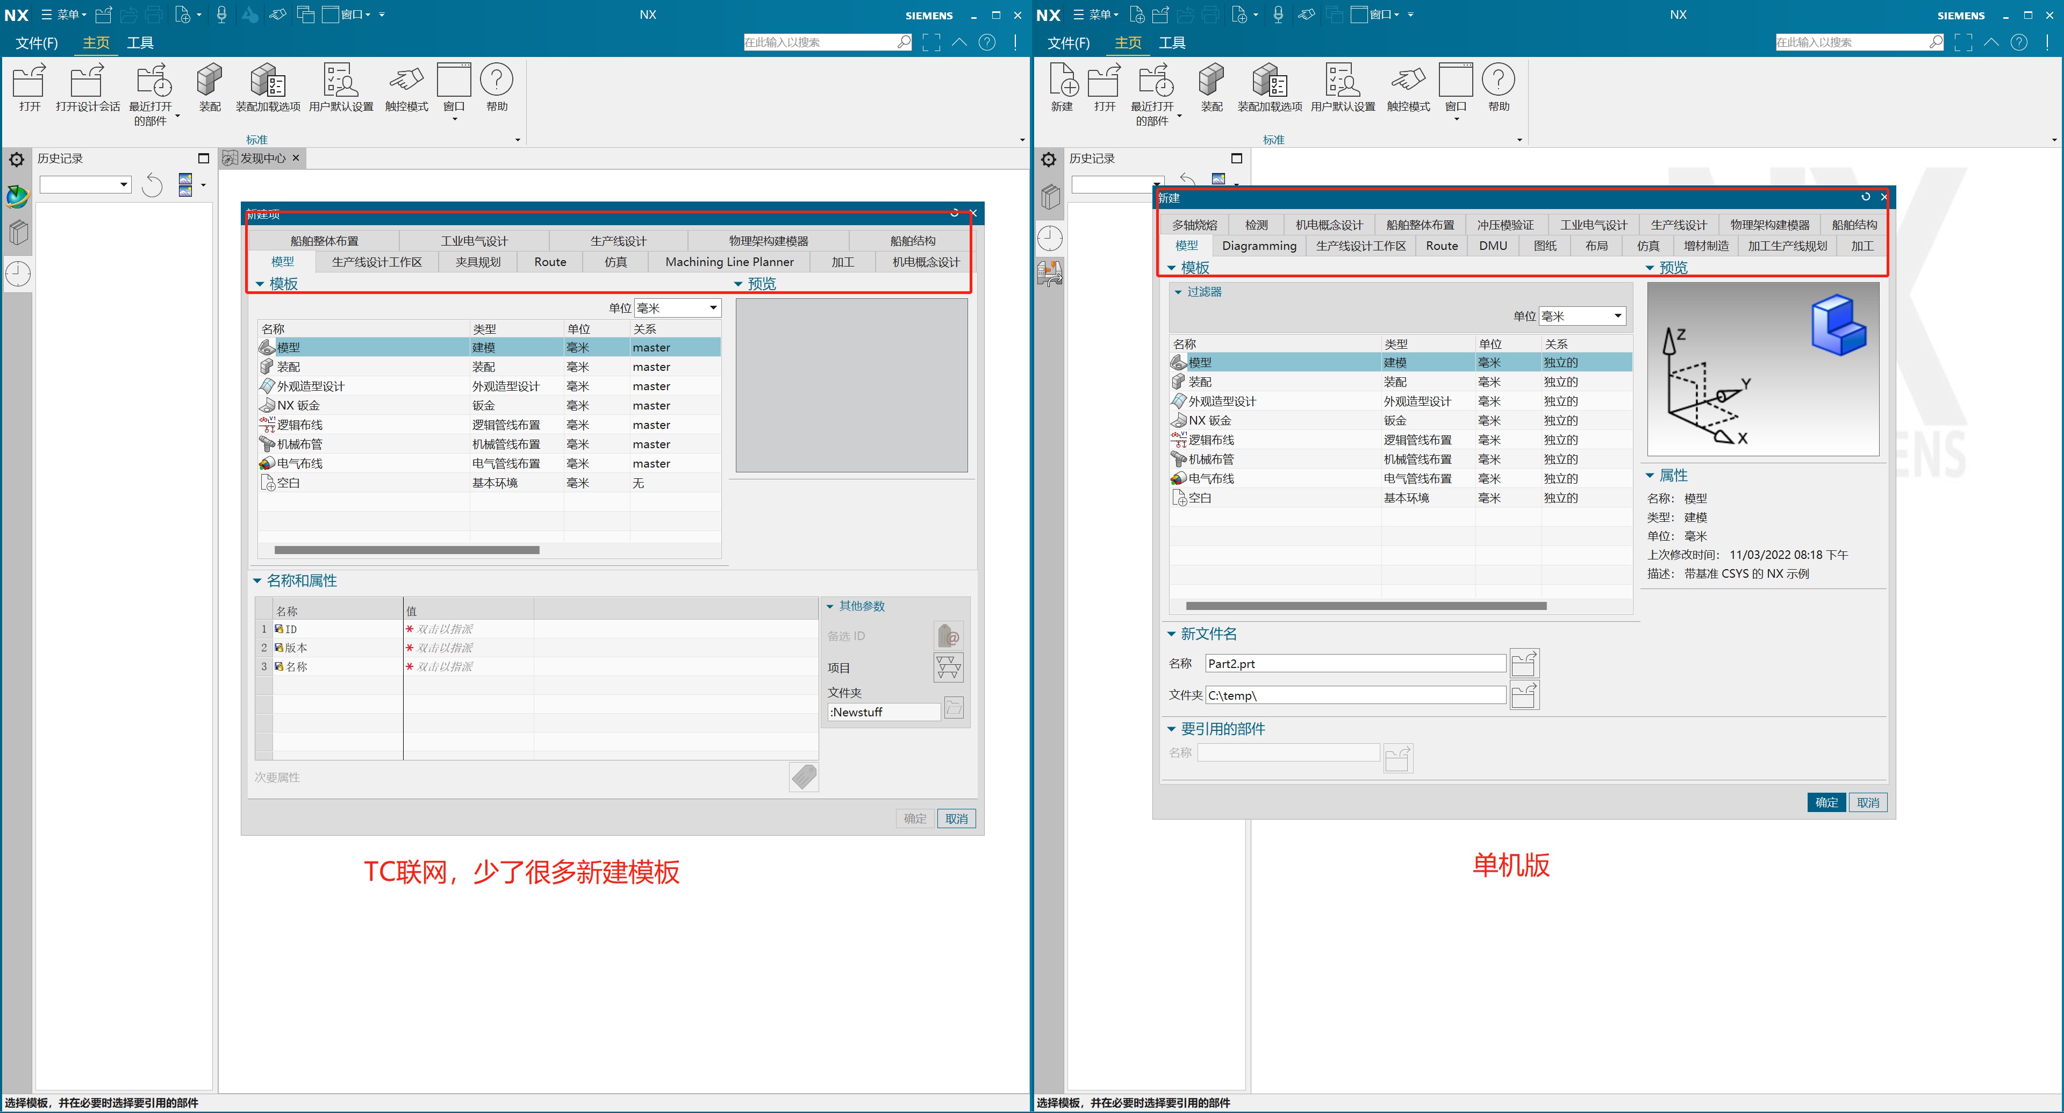Viewport: 2064px width, 1113px height.
Task: Collapse 其他参数 section
Action: (830, 606)
